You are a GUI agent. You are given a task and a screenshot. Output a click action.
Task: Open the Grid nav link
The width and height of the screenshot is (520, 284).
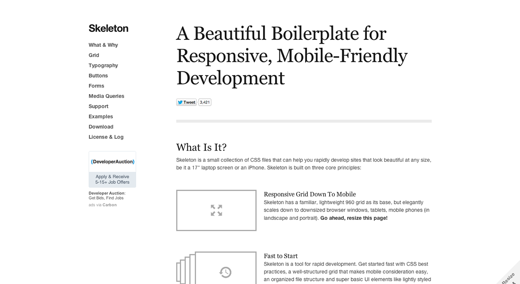point(94,55)
